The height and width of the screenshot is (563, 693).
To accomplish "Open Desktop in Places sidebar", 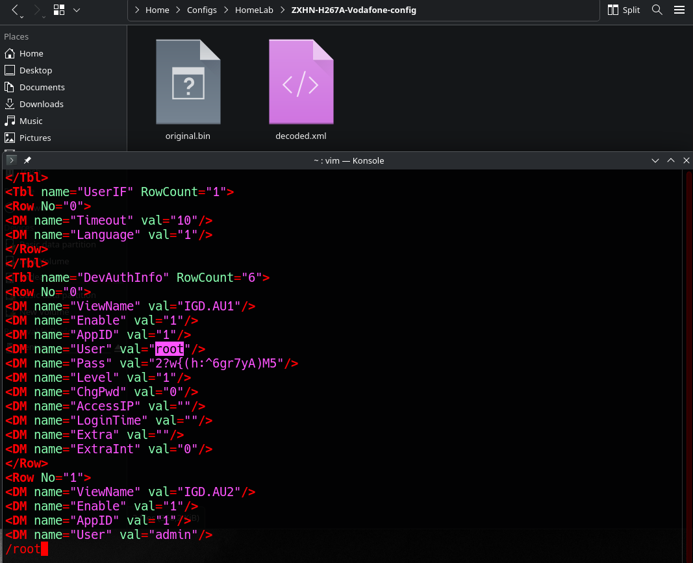I will (35, 70).
